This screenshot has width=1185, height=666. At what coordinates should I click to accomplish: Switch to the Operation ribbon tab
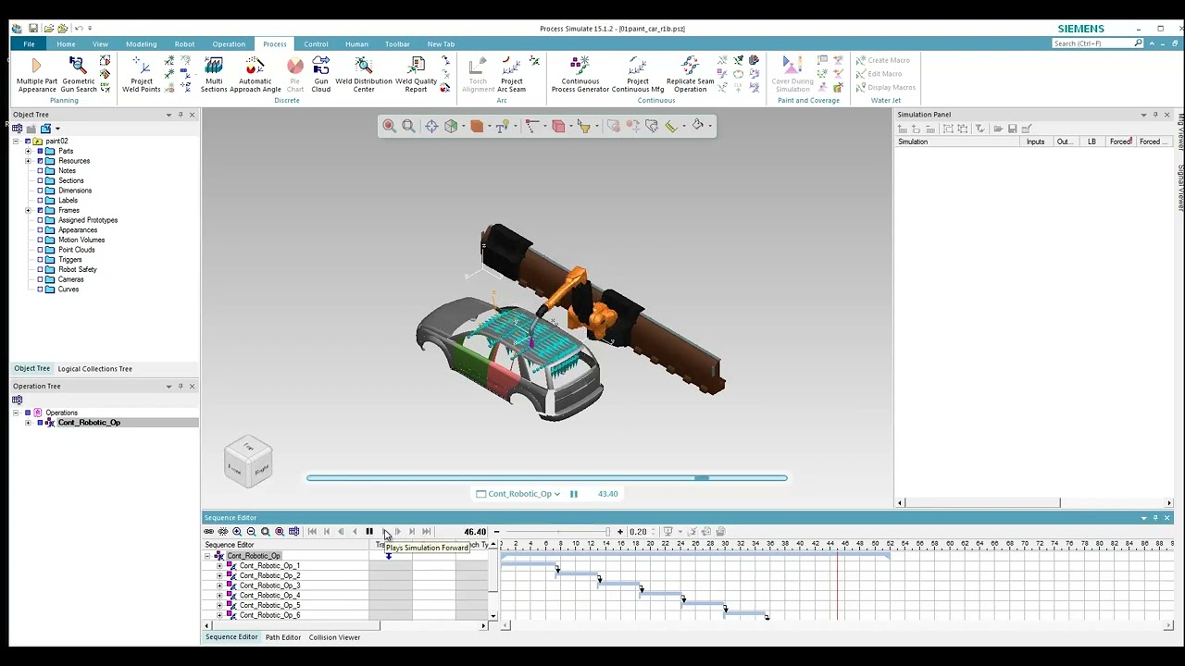229,44
